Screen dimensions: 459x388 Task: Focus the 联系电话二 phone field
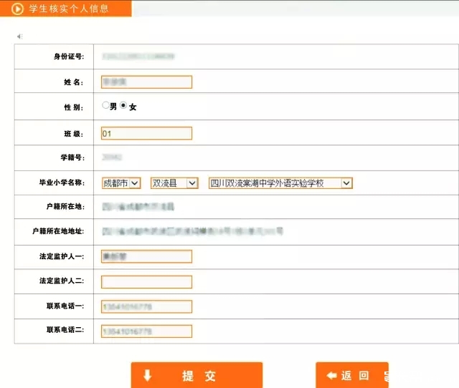click(147, 331)
